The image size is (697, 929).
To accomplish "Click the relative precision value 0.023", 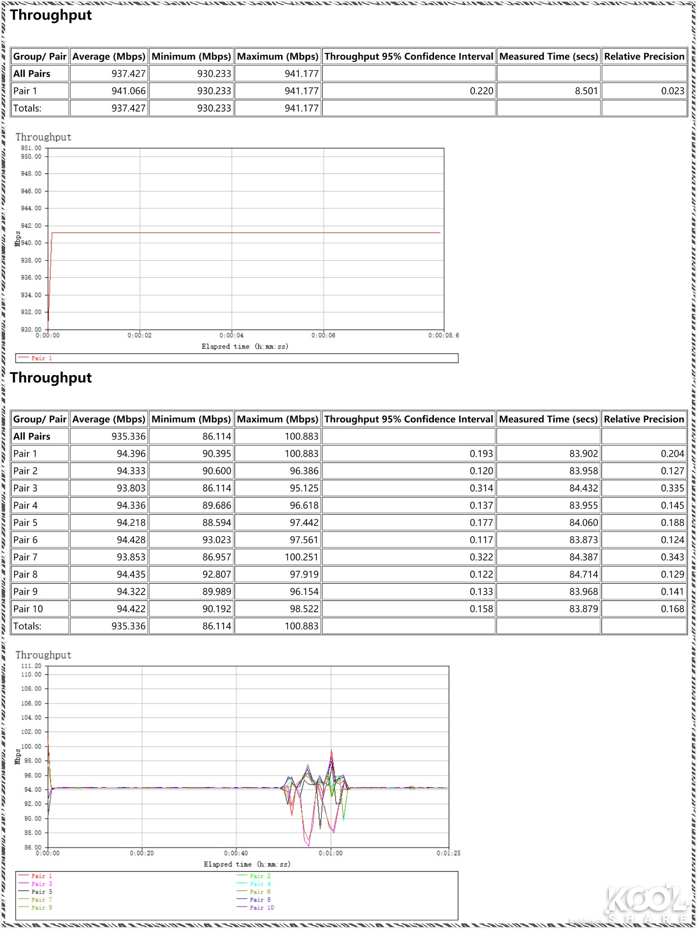I will coord(672,91).
